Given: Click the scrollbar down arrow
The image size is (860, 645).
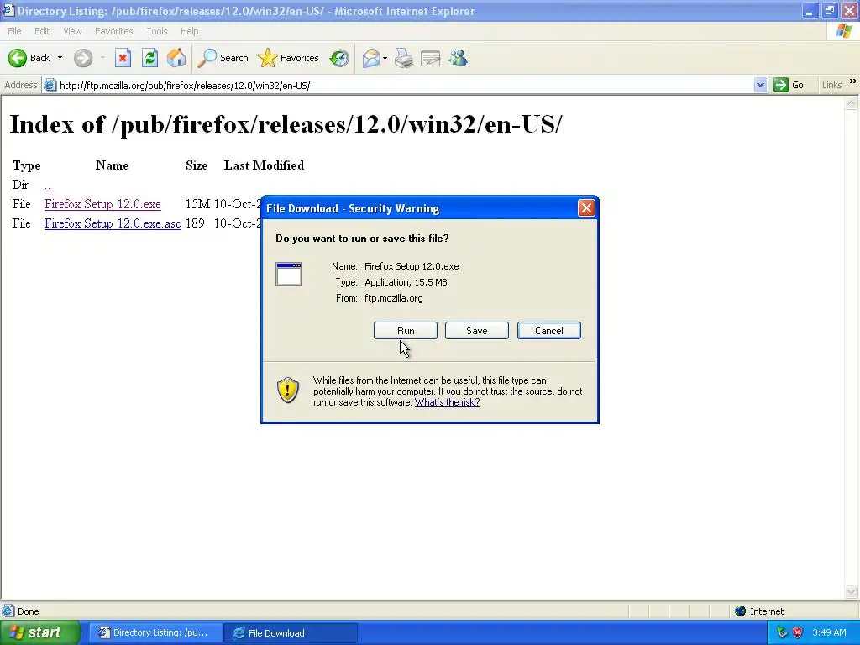Looking at the screenshot, I should coord(852,592).
